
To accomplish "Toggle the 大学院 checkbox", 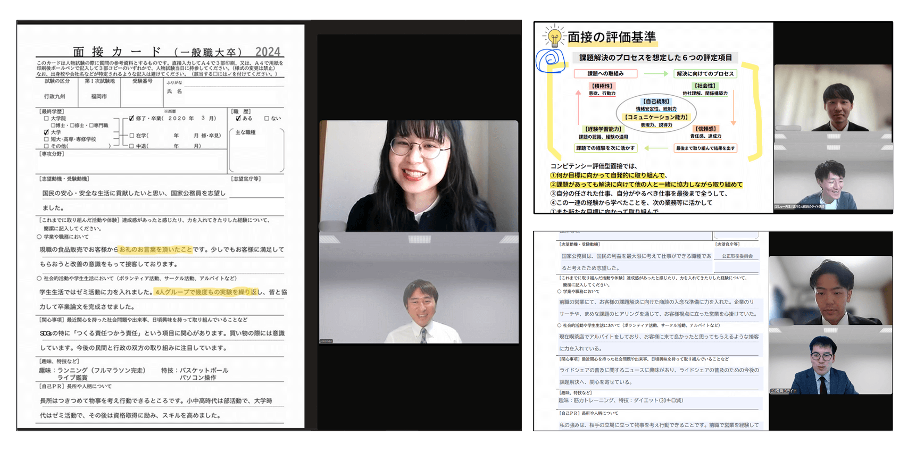I will pos(46,119).
